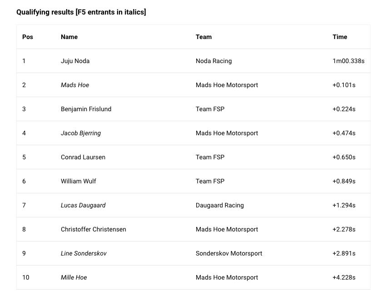This screenshot has height=295, width=386.
Task: Click William Wulf in the Name column
Action: pyautogui.click(x=78, y=182)
